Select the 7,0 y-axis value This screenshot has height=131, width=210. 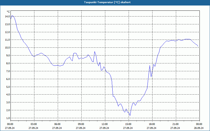point(8,71)
